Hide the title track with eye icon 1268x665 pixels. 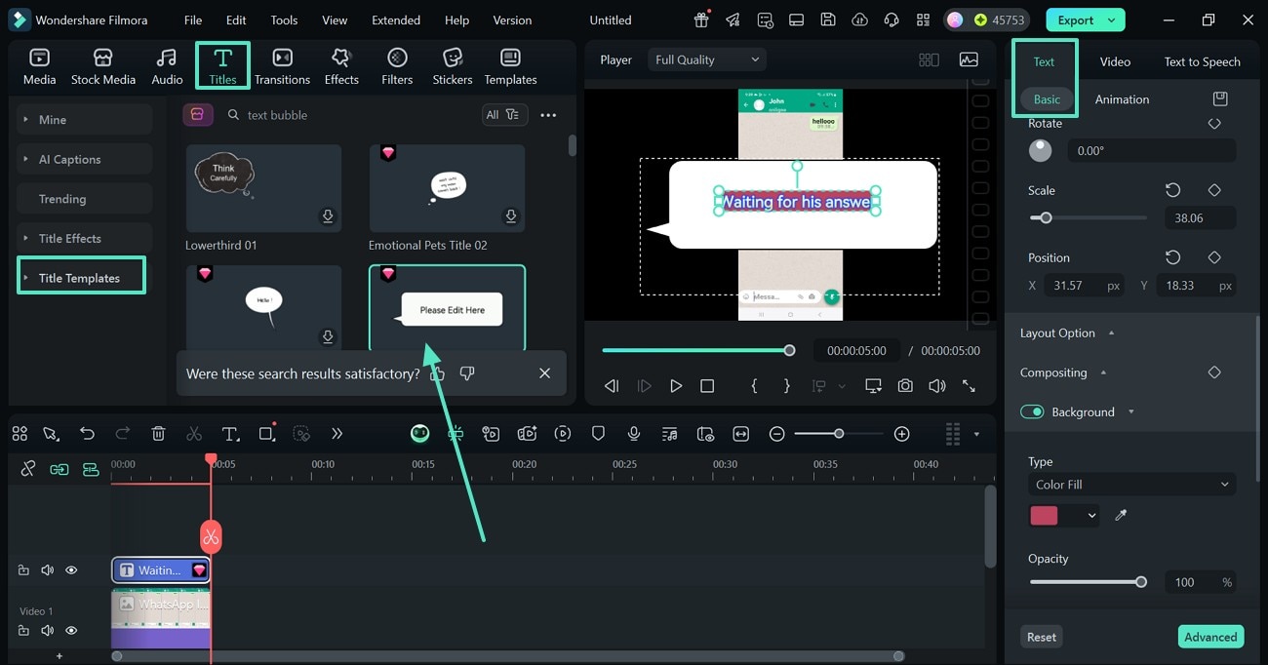pos(71,570)
